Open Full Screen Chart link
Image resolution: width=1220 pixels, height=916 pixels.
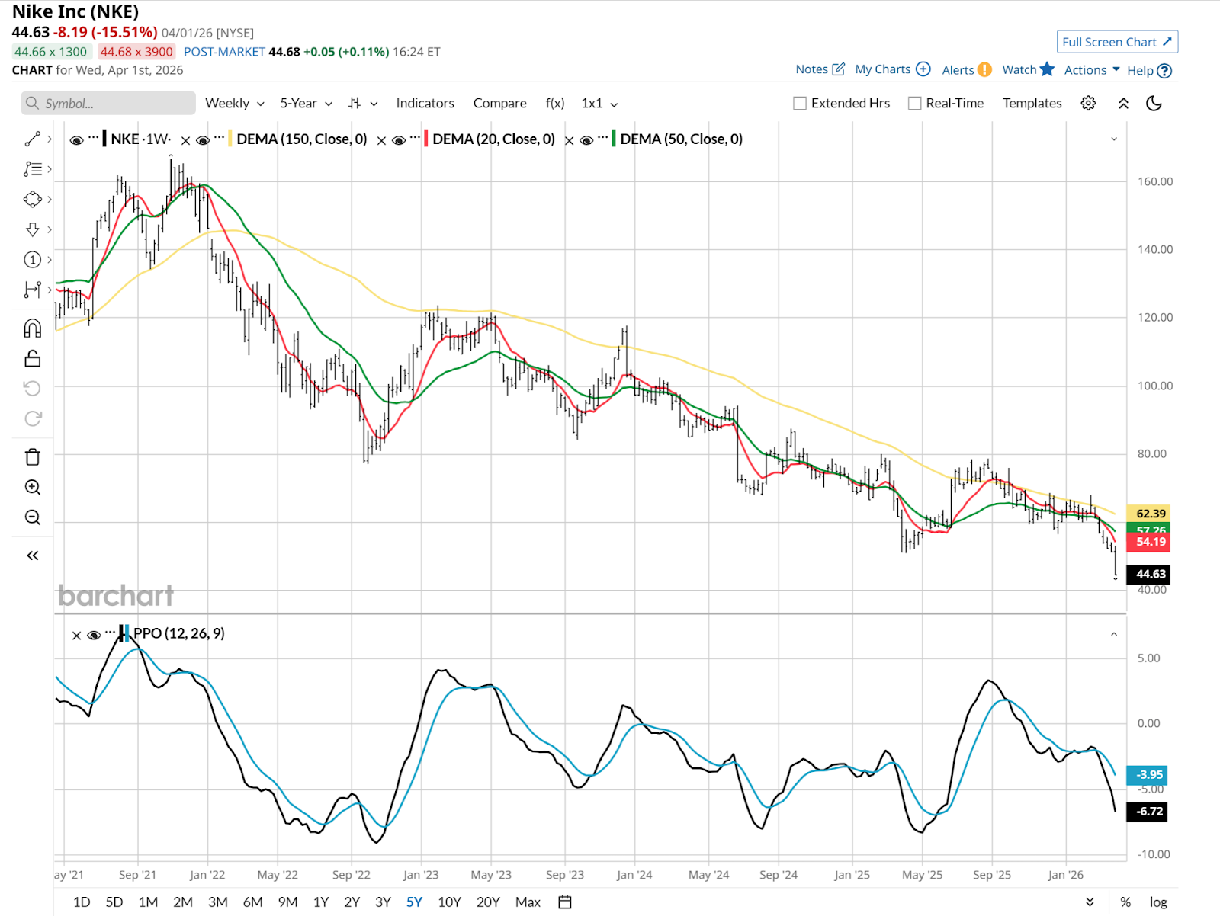pos(1117,42)
